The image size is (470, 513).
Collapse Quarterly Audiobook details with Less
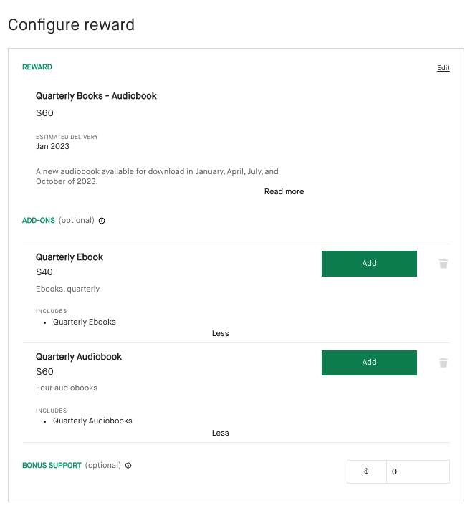point(220,433)
